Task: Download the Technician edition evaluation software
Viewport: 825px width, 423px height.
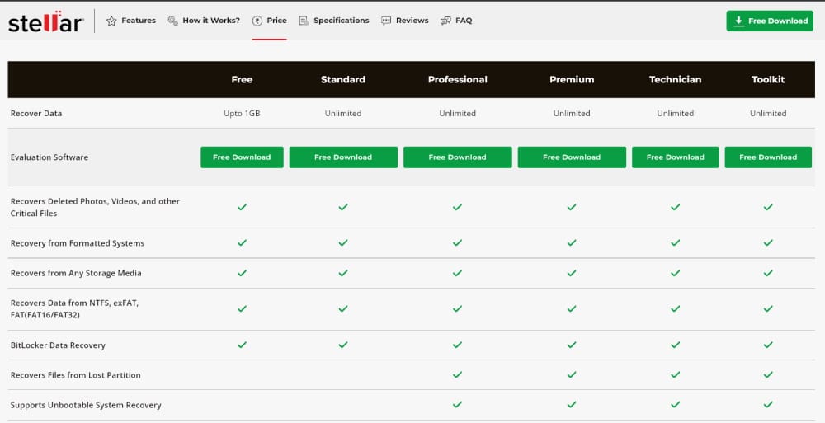Action: pos(675,157)
